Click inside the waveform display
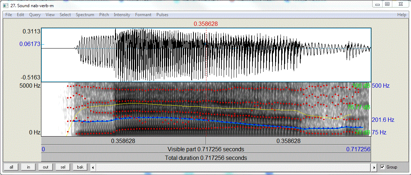 [x=206, y=55]
